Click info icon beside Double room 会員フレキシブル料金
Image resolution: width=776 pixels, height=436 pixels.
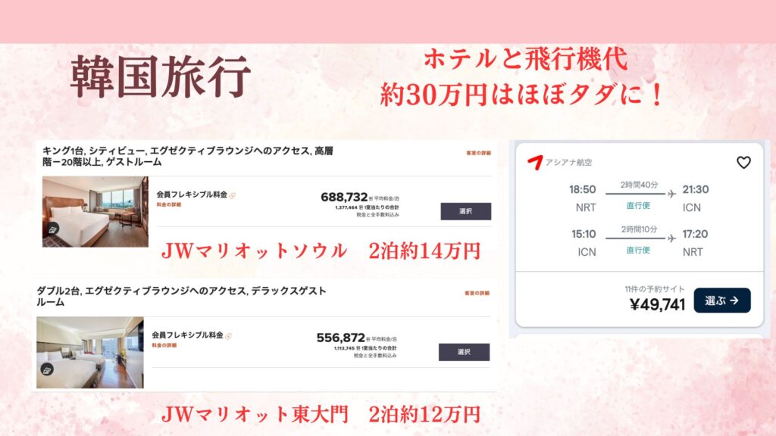coord(229,336)
